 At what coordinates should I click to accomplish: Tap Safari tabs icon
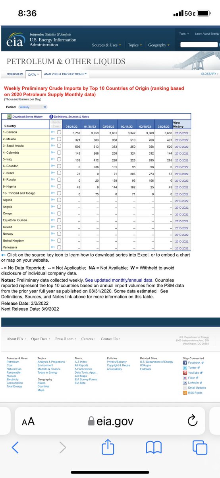tap(201, 448)
